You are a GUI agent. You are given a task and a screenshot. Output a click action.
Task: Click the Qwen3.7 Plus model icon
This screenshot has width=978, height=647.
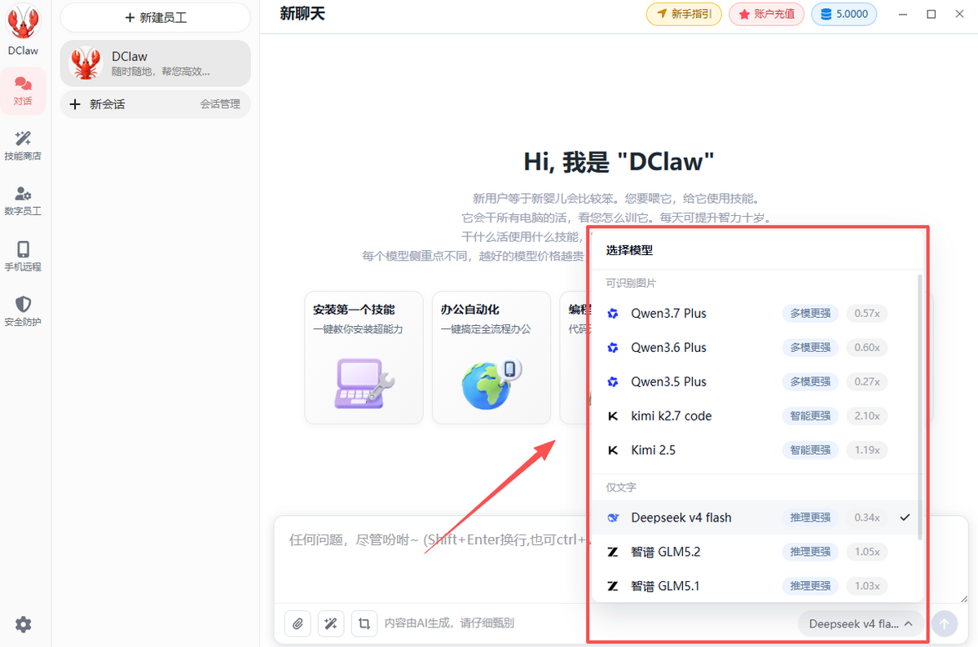[x=613, y=313]
